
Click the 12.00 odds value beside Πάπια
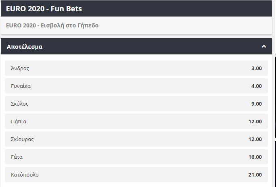[x=255, y=121]
